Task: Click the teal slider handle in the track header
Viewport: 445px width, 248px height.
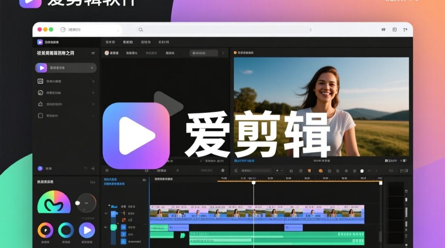Action: click(x=114, y=227)
